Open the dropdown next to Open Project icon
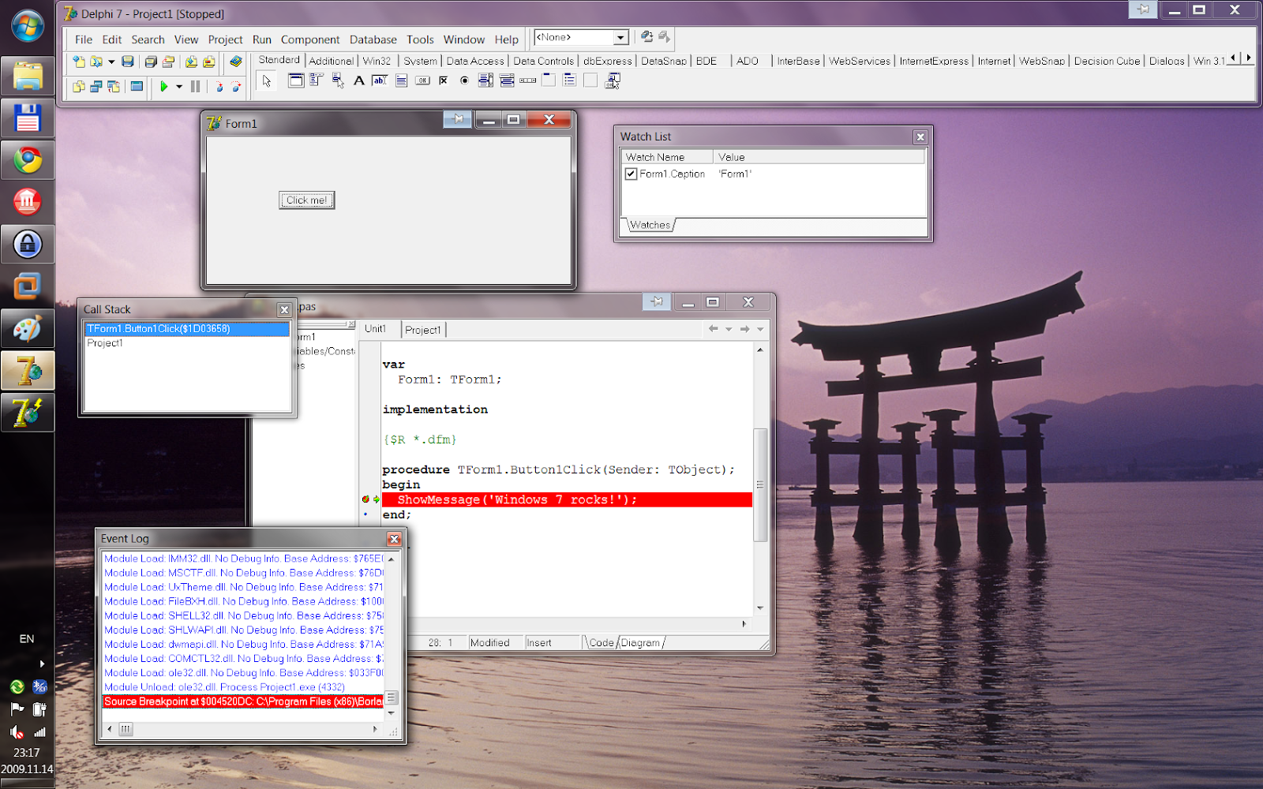Screen dimensions: 1263x789 click(111, 62)
